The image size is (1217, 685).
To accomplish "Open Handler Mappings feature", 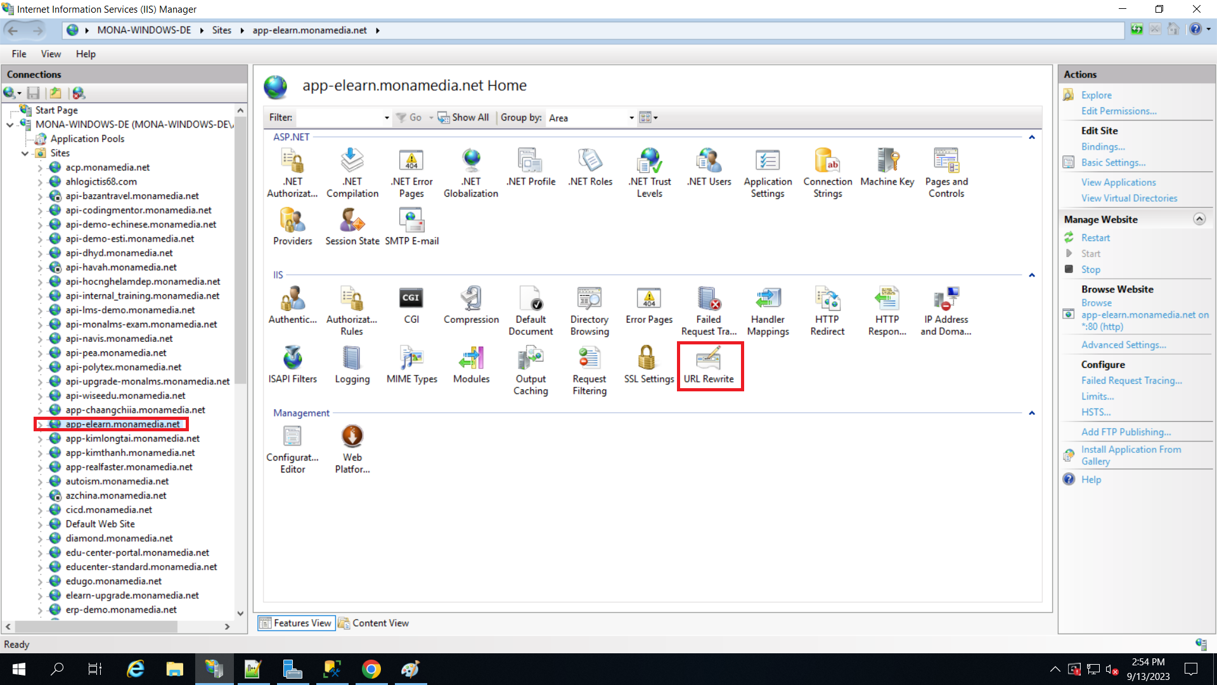I will click(x=768, y=311).
